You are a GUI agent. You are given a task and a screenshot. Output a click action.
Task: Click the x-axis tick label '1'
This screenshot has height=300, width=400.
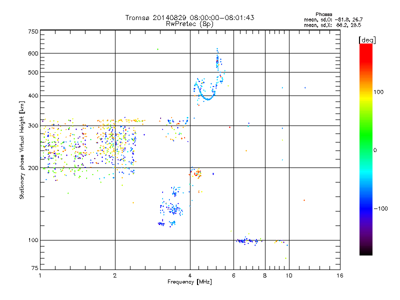[x=40, y=275]
